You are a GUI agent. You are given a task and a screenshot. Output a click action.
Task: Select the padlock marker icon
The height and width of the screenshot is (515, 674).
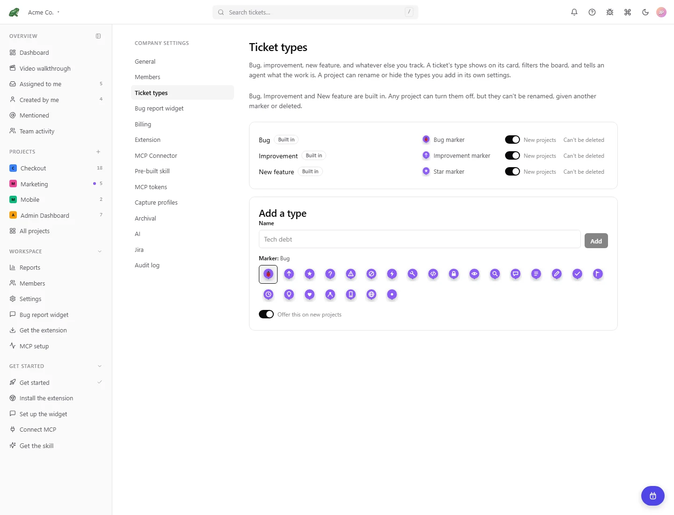click(x=454, y=274)
